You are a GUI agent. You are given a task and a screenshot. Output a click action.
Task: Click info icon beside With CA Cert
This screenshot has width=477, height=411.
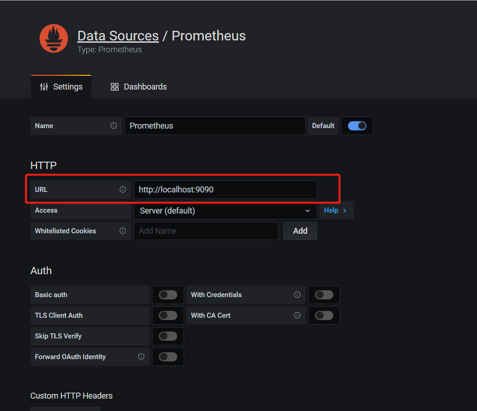[297, 315]
